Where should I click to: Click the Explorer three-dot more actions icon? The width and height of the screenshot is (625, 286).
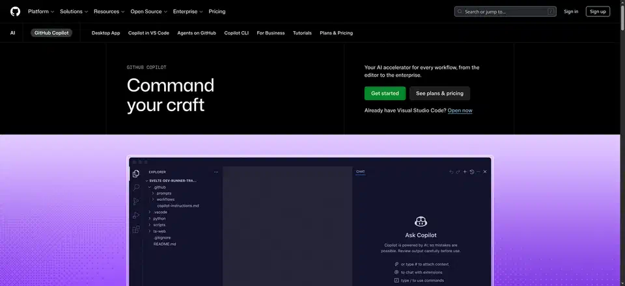click(x=216, y=172)
